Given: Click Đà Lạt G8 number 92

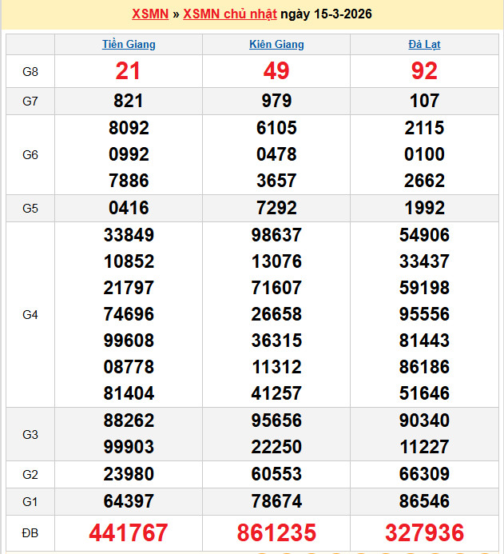Looking at the screenshot, I should [424, 72].
